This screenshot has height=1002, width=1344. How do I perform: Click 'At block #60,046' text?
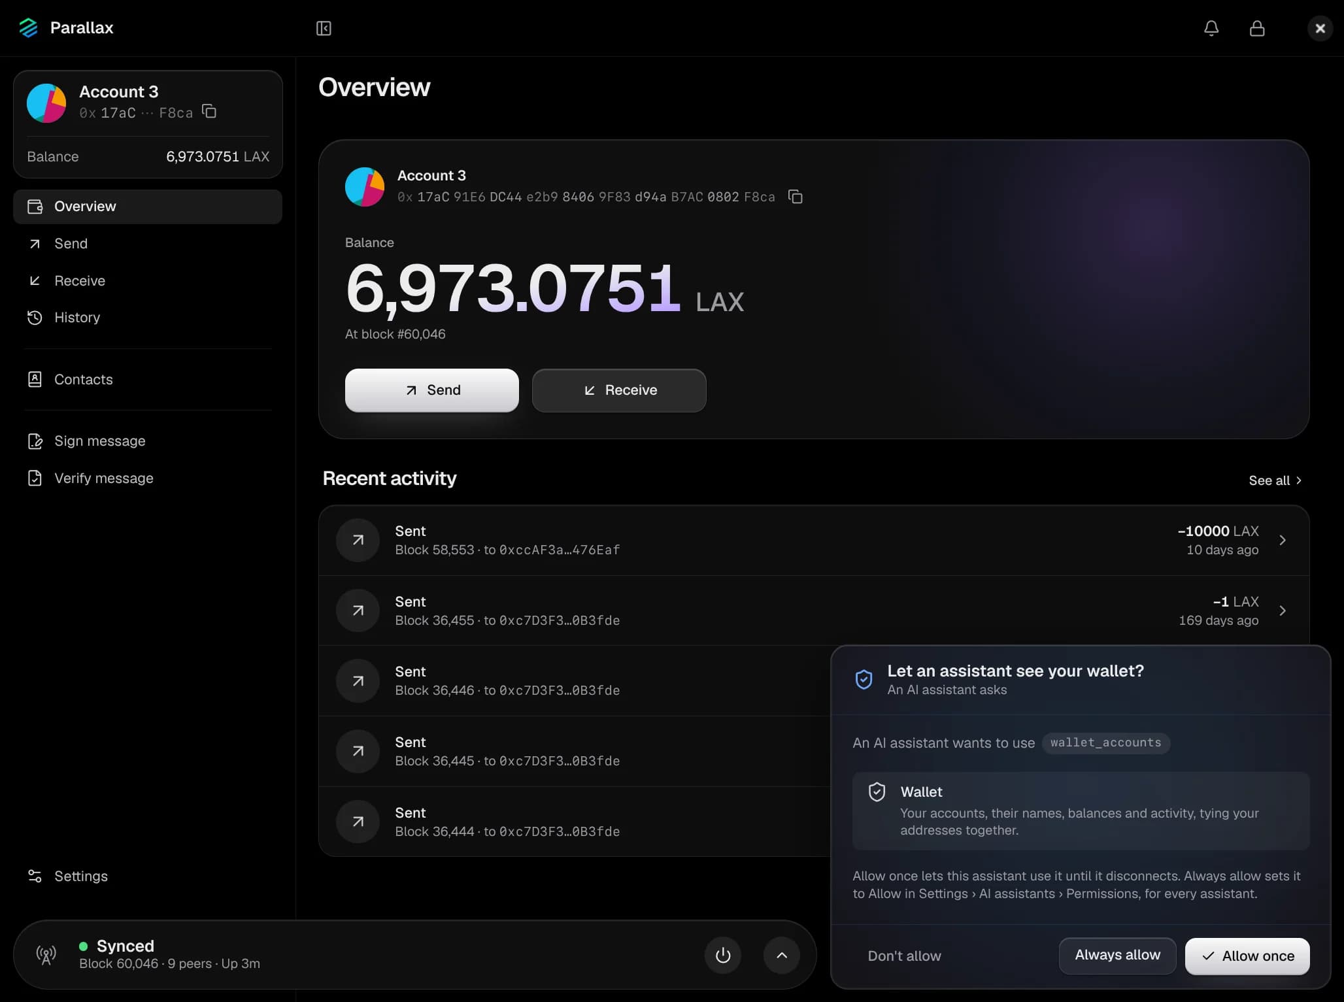point(395,334)
